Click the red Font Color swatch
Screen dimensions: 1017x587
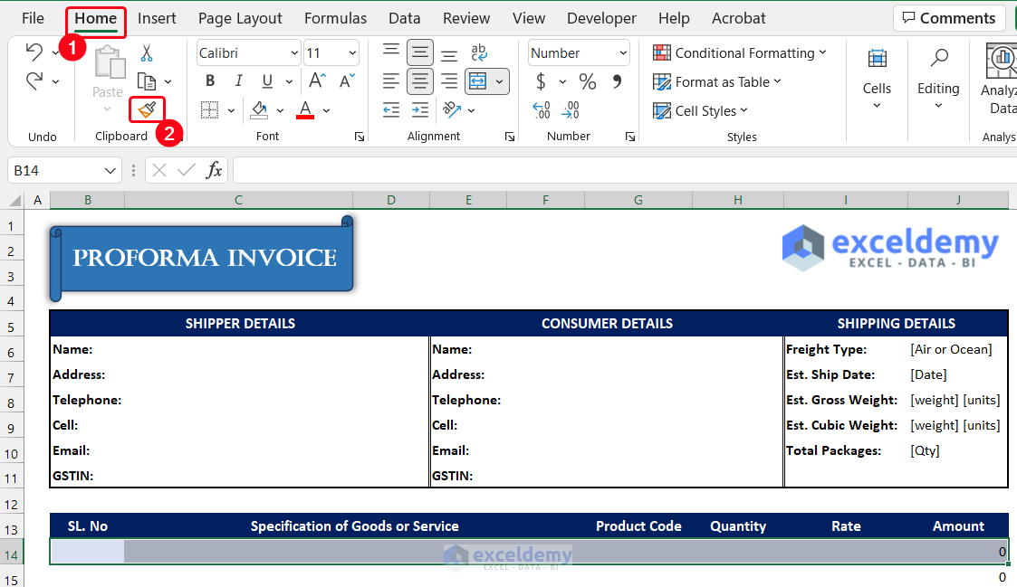click(305, 110)
